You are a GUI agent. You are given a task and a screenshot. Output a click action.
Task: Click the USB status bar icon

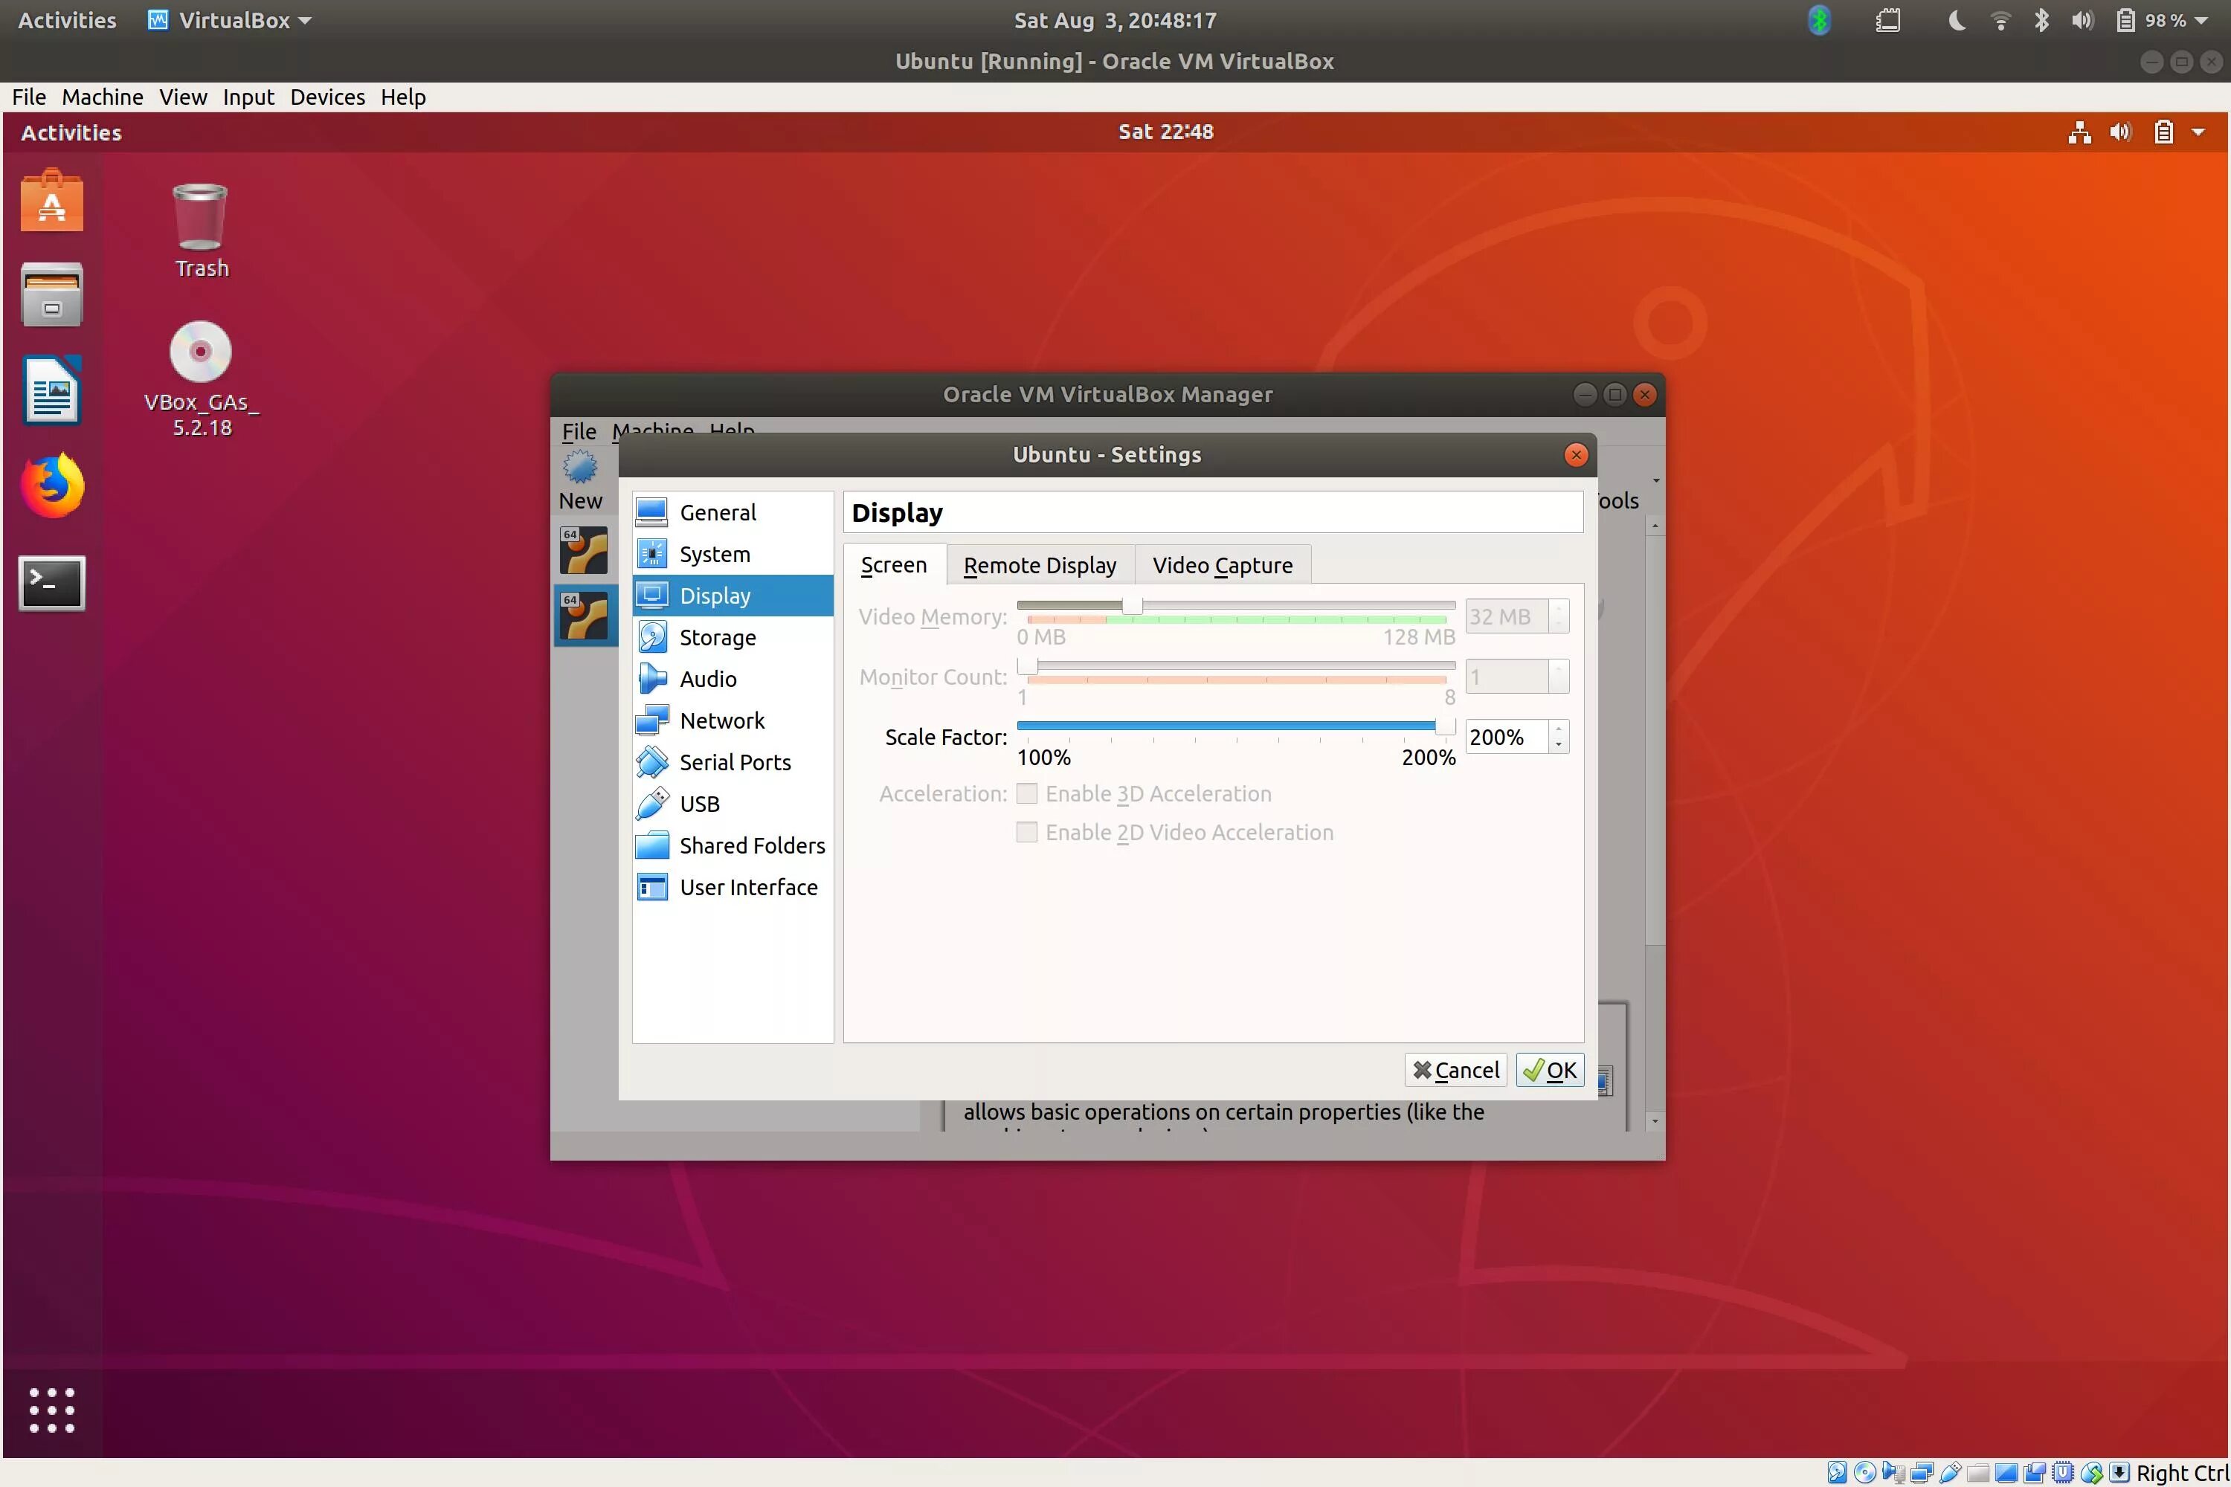click(1951, 1473)
